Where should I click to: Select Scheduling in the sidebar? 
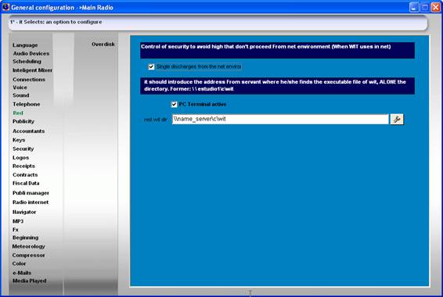pyautogui.click(x=27, y=61)
